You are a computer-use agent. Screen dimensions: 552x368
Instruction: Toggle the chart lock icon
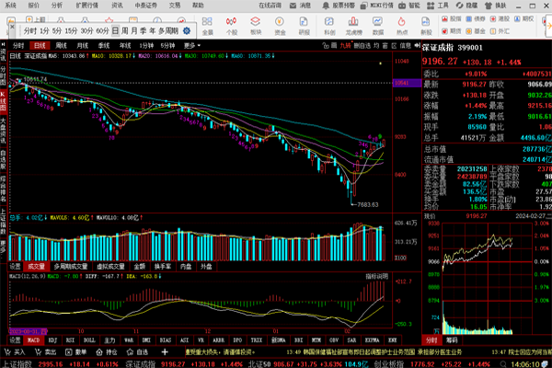[326, 45]
